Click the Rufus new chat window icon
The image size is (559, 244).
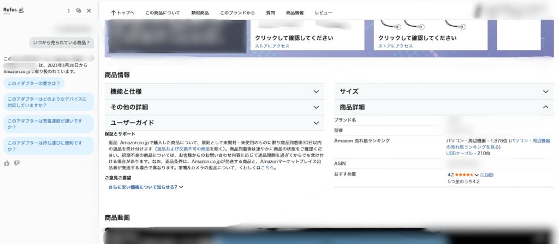(79, 10)
